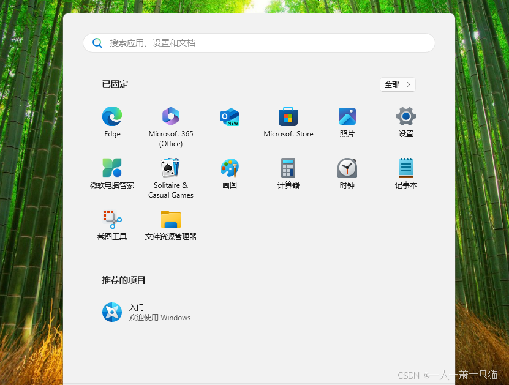Click the search box 搜索应用、设置和文档
The image size is (509, 385).
pyautogui.click(x=259, y=43)
